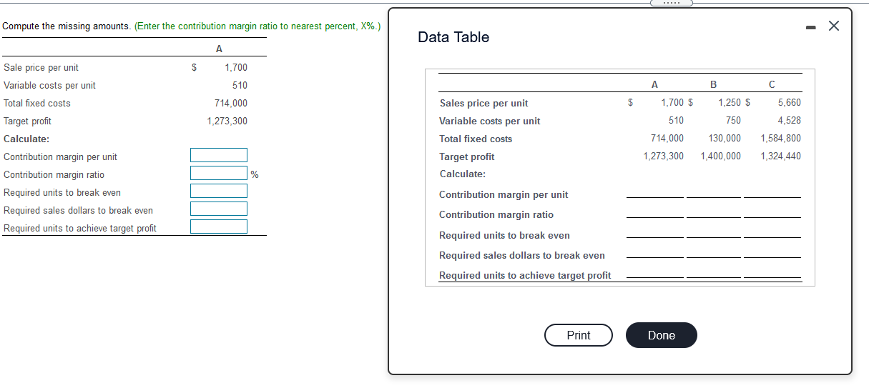Click the value 750 in Data Table

click(x=733, y=121)
